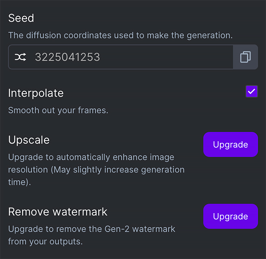Click Upgrade button beside Remove watermark
Screen dimensions: 266x259
coord(230,216)
